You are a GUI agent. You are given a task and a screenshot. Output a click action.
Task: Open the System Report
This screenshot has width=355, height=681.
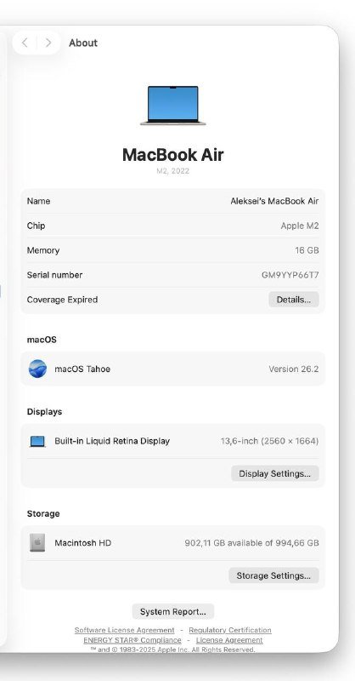(x=173, y=611)
